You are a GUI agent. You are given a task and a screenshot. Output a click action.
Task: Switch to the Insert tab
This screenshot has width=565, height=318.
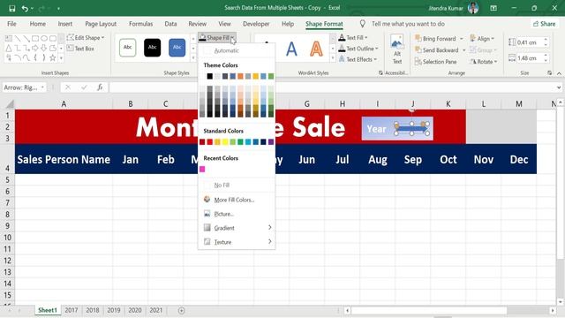64,24
